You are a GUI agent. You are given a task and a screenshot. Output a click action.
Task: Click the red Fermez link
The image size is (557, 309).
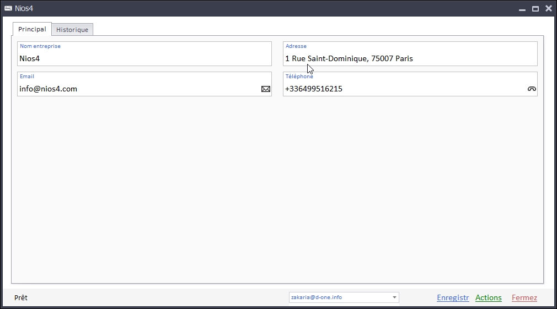(x=524, y=297)
